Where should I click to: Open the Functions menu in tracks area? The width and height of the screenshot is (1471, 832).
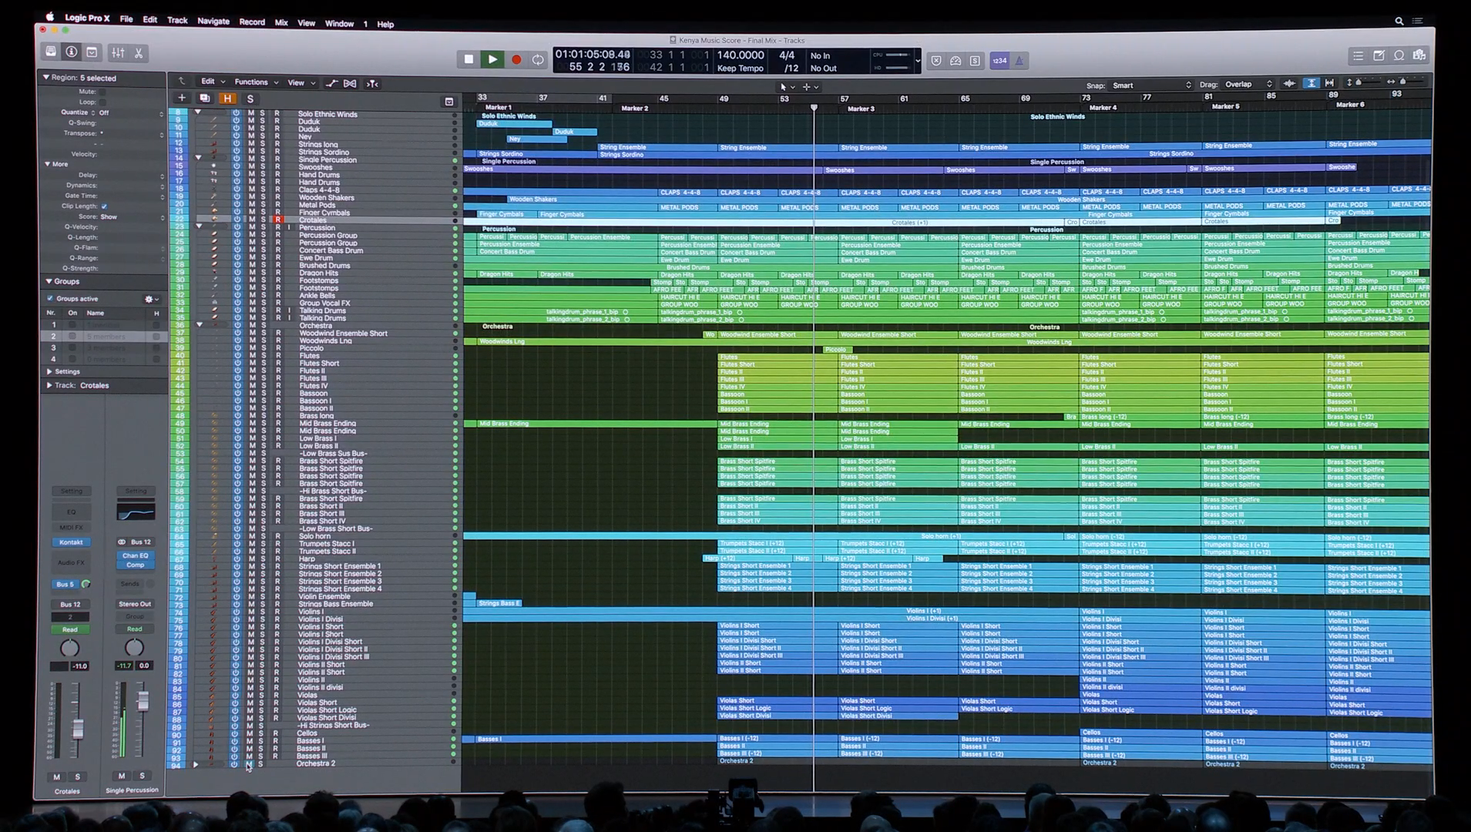[252, 82]
